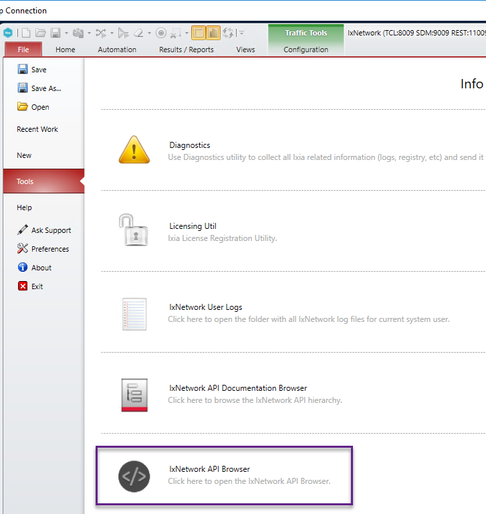
Task: Click the crossed-arrows traffic start icon
Action: [101, 33]
